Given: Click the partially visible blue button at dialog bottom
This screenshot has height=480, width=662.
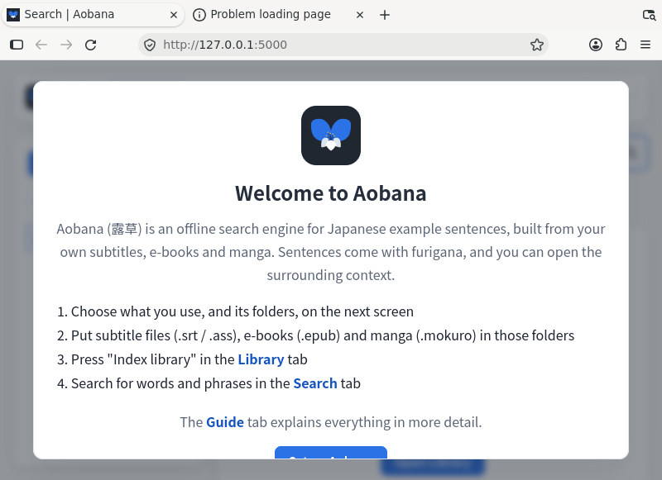Looking at the screenshot, I should click(x=331, y=453).
